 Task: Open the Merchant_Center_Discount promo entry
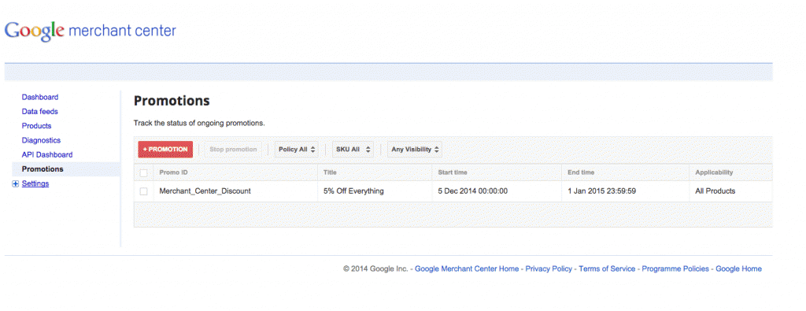pyautogui.click(x=205, y=191)
